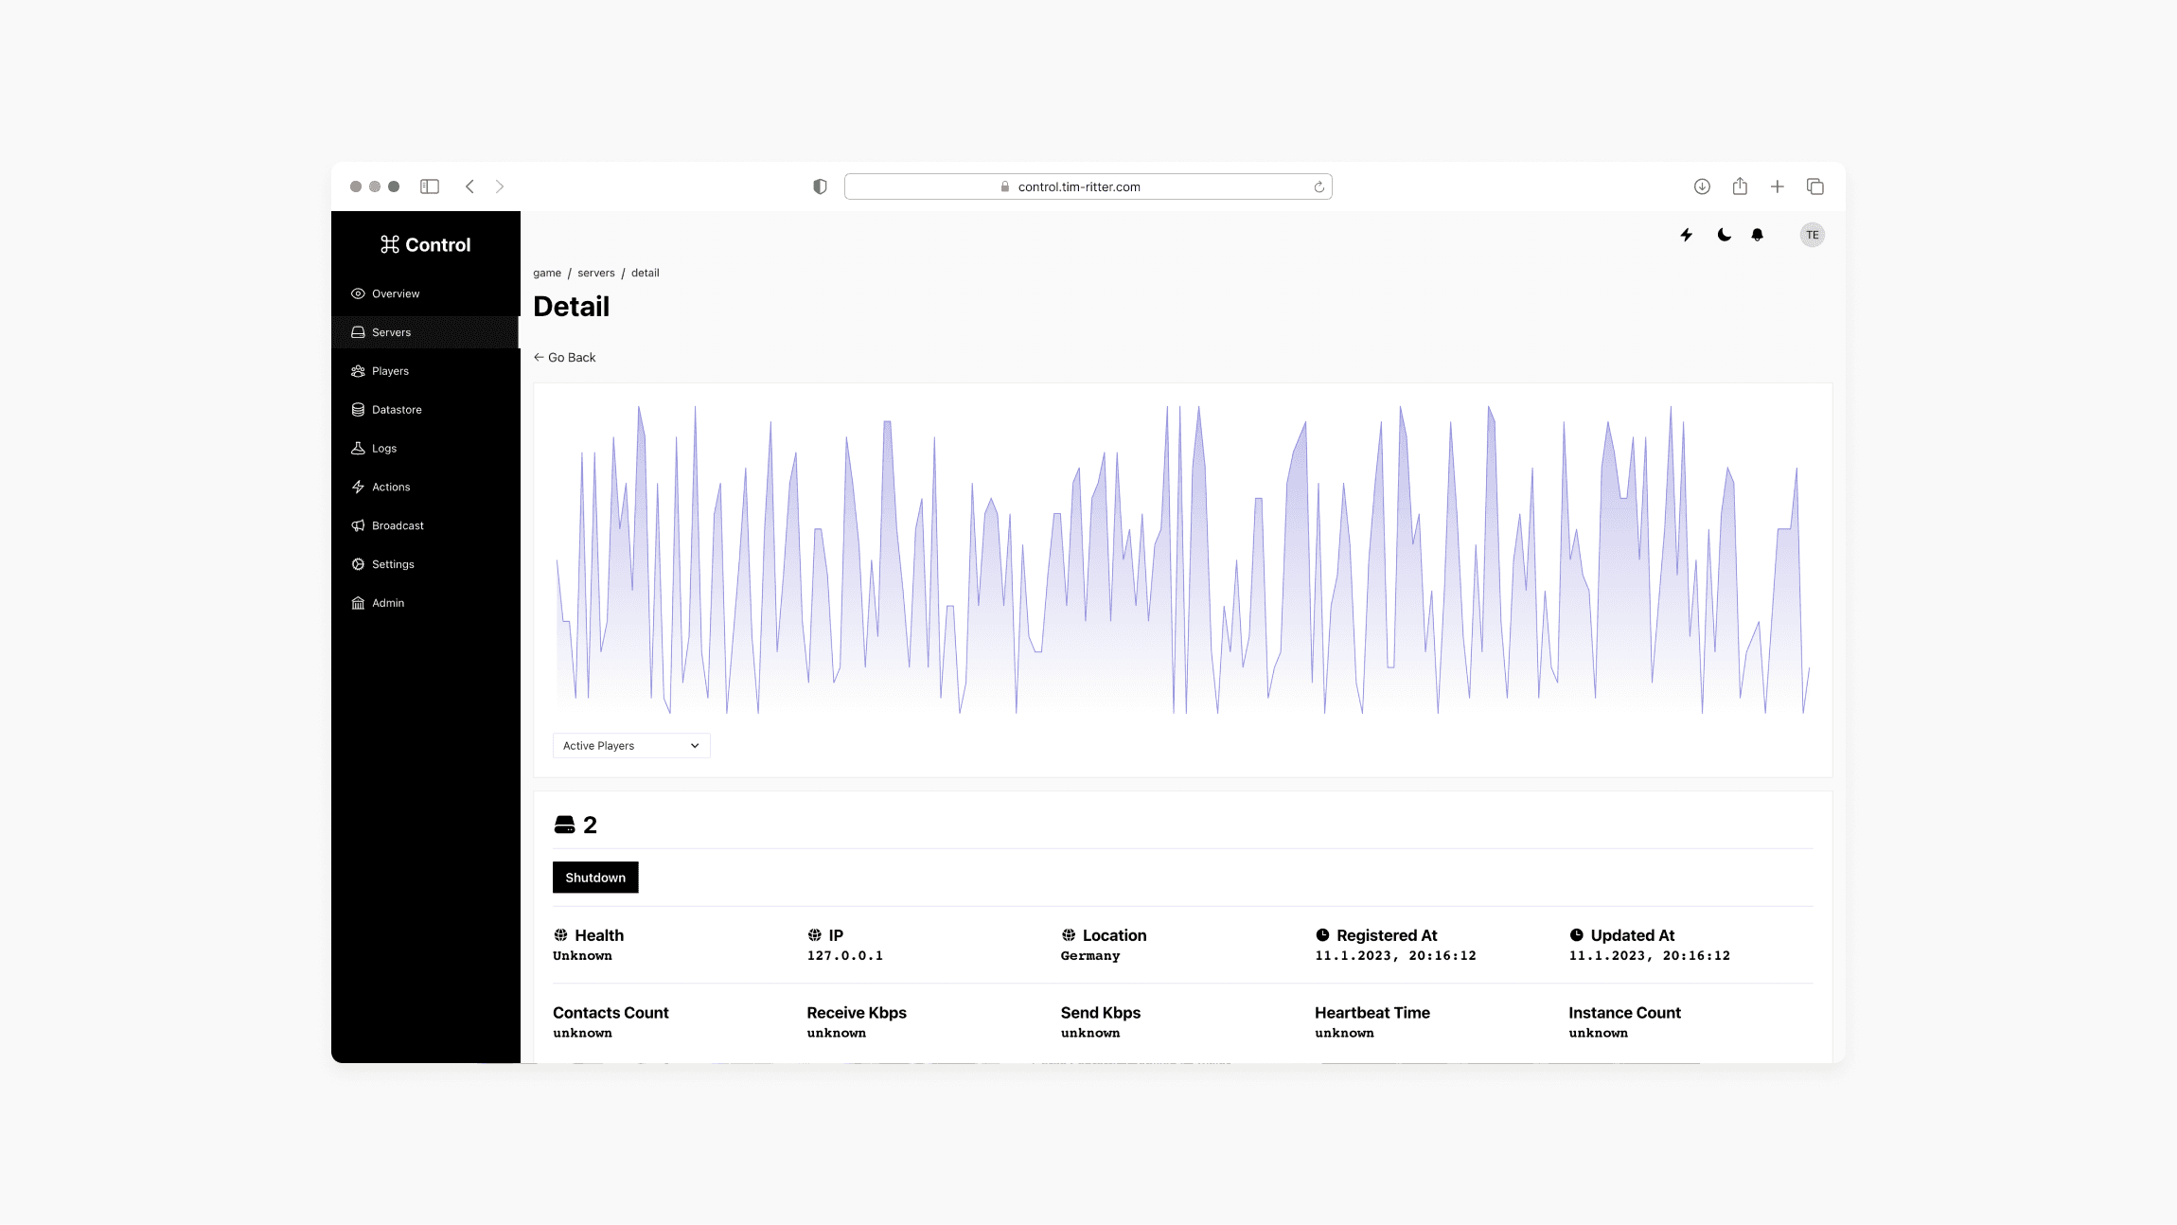This screenshot has width=2177, height=1225.
Task: Click the Logs navigation icon
Action: click(358, 447)
